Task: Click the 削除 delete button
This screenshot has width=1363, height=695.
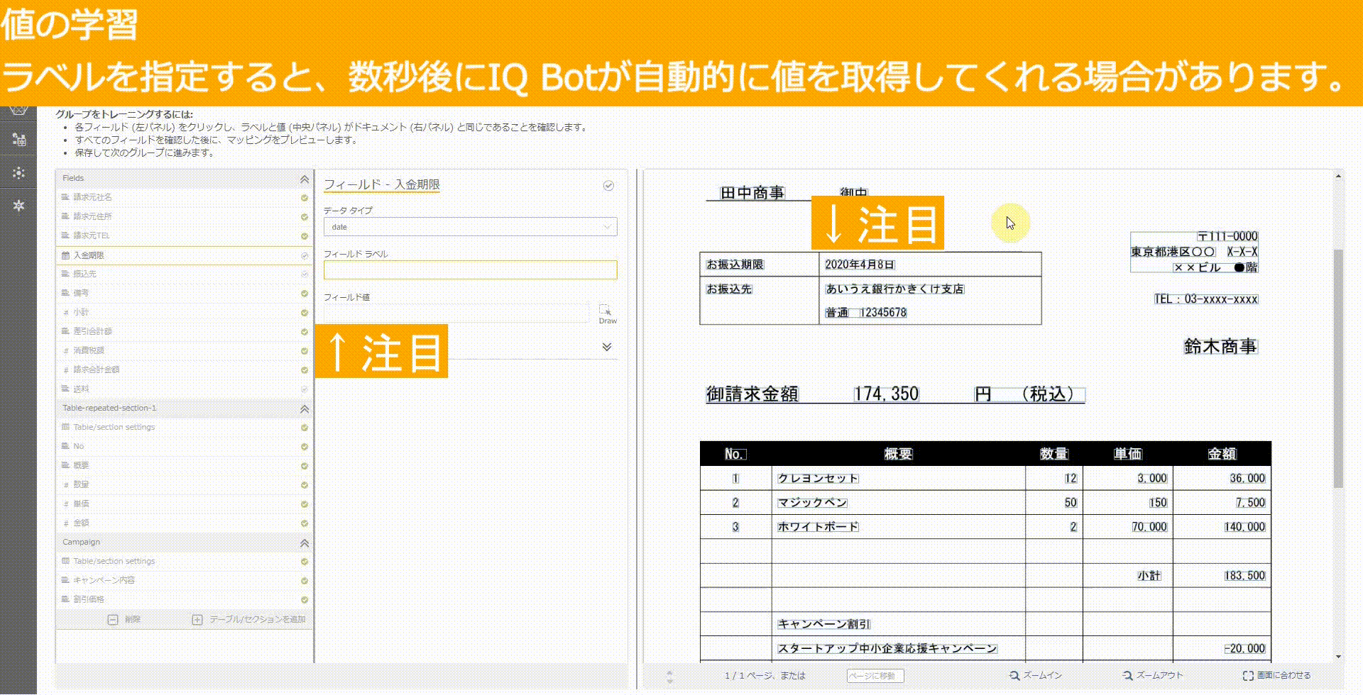Action: coord(125,619)
